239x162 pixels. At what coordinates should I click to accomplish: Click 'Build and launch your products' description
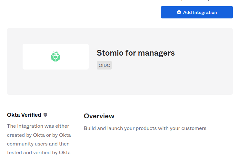click(145, 128)
